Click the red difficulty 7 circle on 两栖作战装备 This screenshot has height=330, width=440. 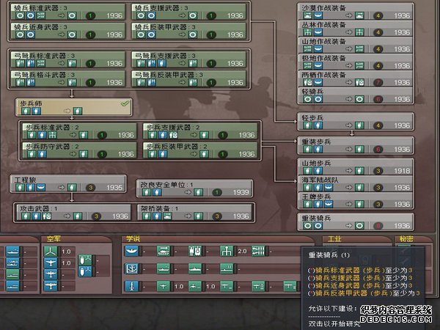[378, 82]
